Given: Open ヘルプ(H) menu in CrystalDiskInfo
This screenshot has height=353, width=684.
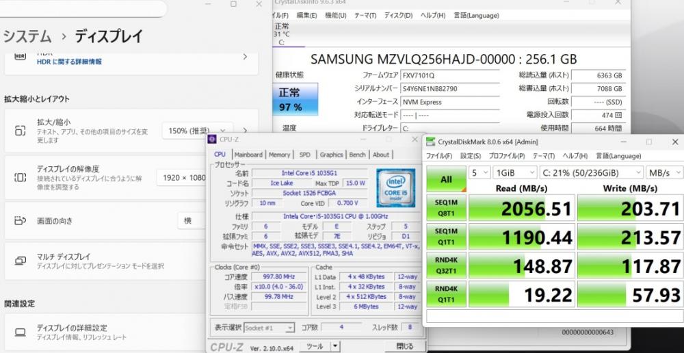Looking at the screenshot, I should click(433, 15).
